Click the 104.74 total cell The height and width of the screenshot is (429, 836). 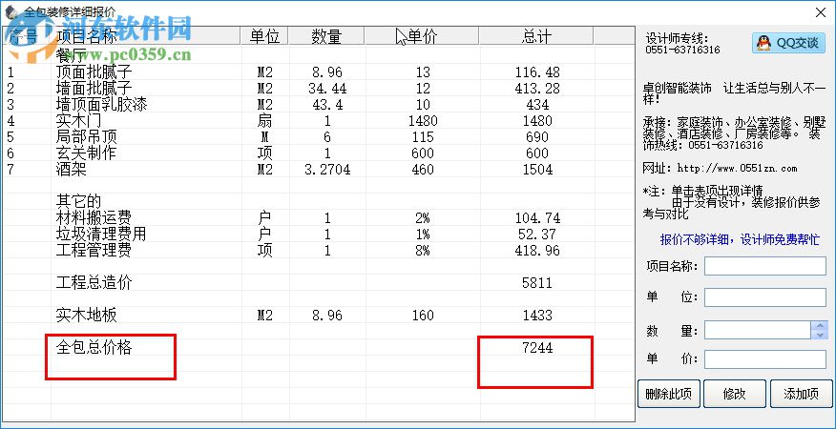tap(537, 218)
